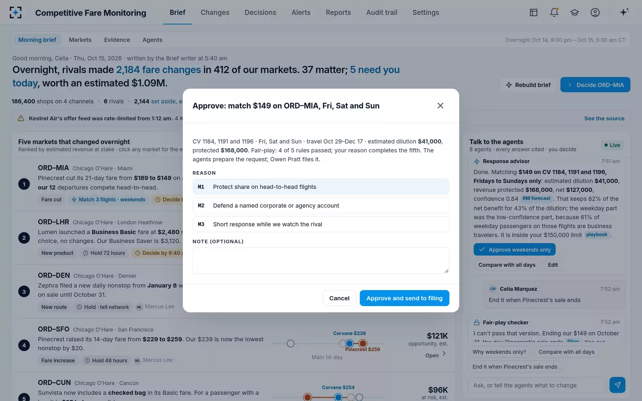Open the layout panel icon in header
This screenshot has height=401, width=642.
tap(534, 12)
